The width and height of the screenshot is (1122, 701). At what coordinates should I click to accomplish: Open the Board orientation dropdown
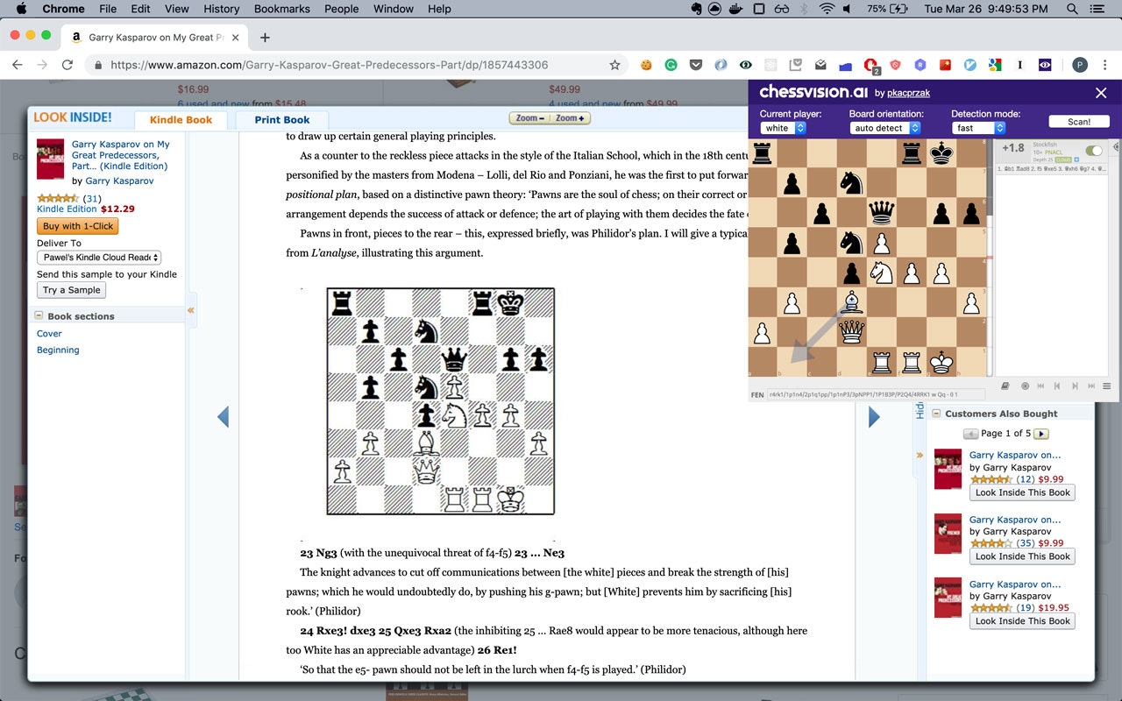point(885,127)
